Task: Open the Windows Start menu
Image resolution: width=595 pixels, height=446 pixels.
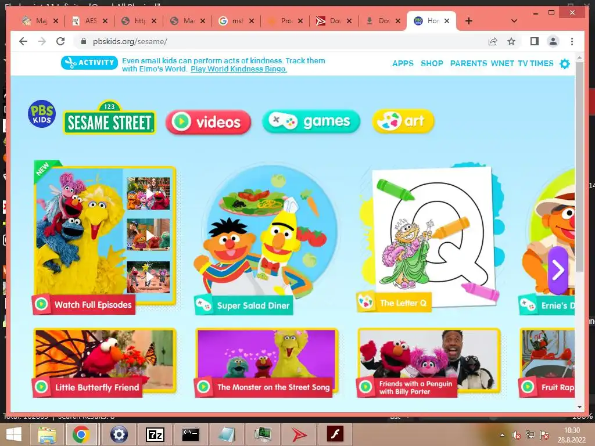Action: click(x=14, y=434)
